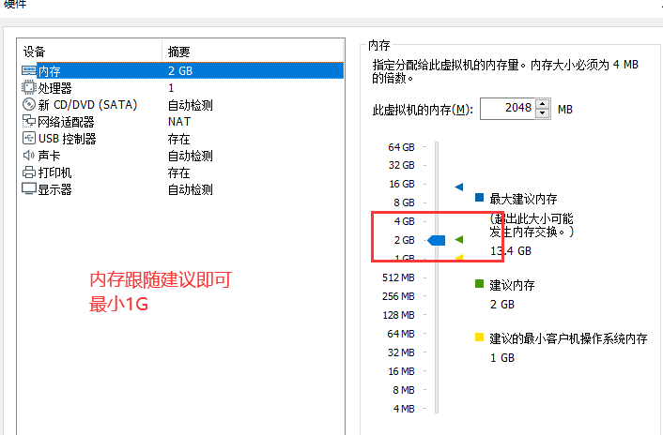Click the blue memory slider handle at 2 GB
This screenshot has width=663, height=435.
click(437, 240)
